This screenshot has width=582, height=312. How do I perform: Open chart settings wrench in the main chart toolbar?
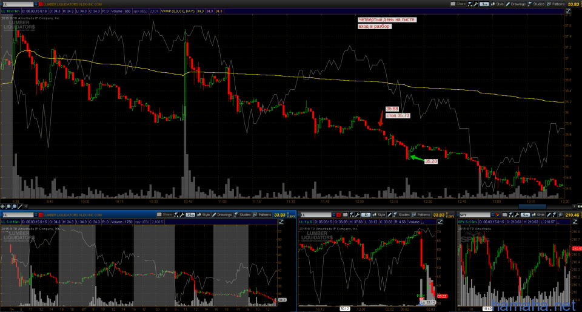(475, 4)
